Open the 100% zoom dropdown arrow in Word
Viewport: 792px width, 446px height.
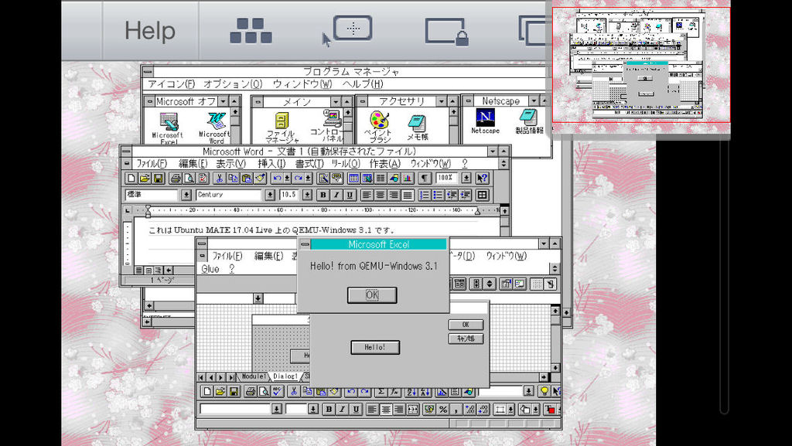pos(466,178)
